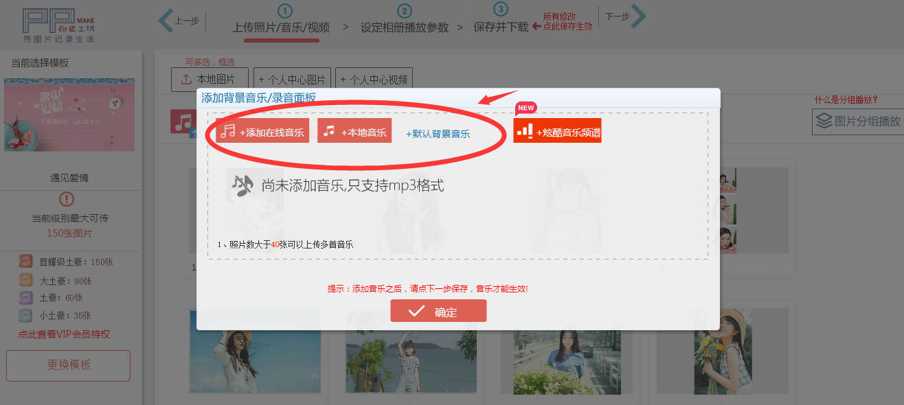Click 本地图片 upload button

click(x=210, y=80)
